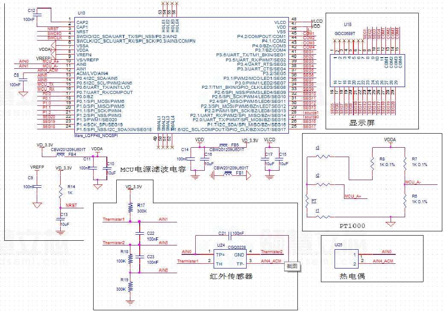Click the VREFP power label above C9
The image size is (444, 312).
point(37,167)
